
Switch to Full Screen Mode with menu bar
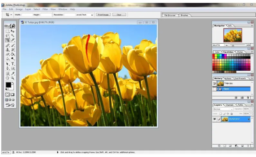10,100
